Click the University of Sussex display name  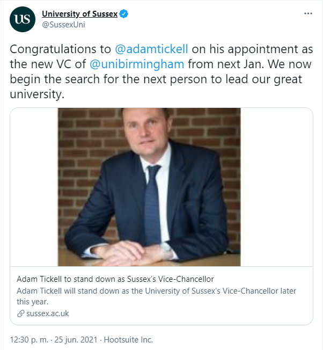pos(79,14)
